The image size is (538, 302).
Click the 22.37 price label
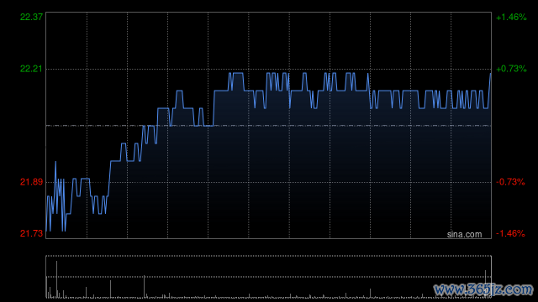[x=31, y=17]
